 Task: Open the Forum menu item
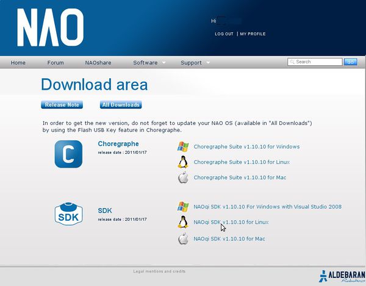pos(56,63)
